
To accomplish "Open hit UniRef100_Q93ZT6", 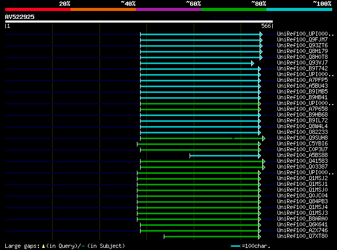I will (302, 46).
